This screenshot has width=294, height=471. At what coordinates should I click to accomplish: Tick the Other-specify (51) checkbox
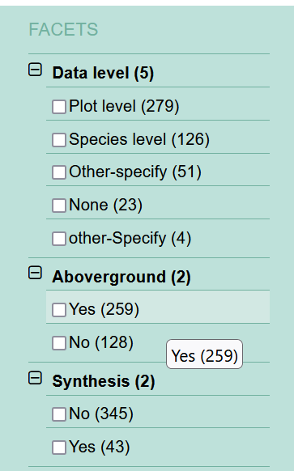pos(59,172)
